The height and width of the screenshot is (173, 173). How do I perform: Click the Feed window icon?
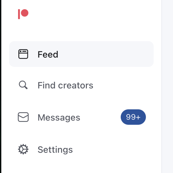(23, 54)
